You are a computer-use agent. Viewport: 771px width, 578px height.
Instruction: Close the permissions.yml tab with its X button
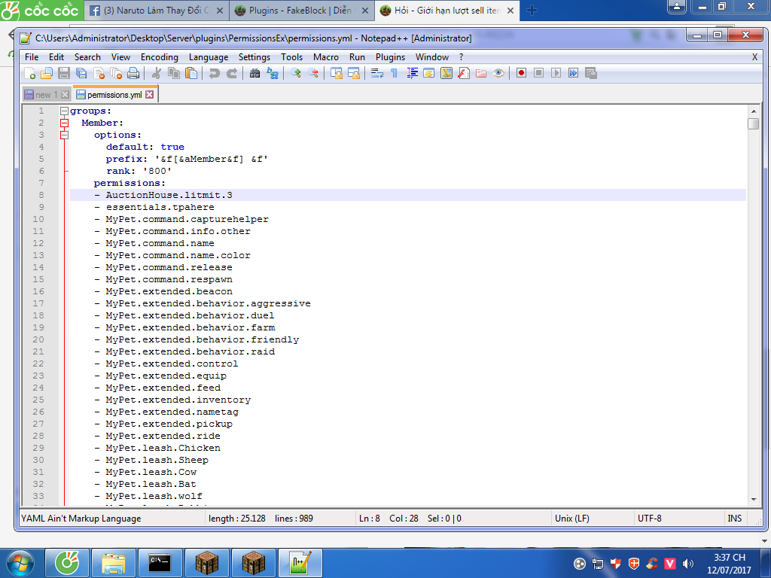150,95
